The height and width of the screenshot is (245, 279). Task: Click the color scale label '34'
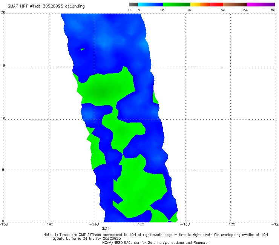(189, 10)
